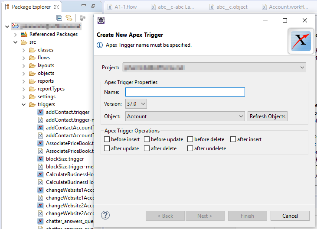Viewport: 317px width, 229px height.
Task: Click Collapse All icon in Package Explorer
Action: click(59, 18)
